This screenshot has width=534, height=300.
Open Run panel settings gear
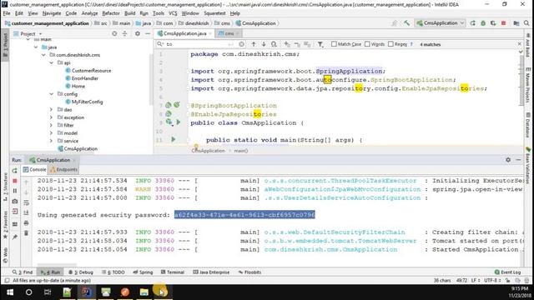[508, 159]
